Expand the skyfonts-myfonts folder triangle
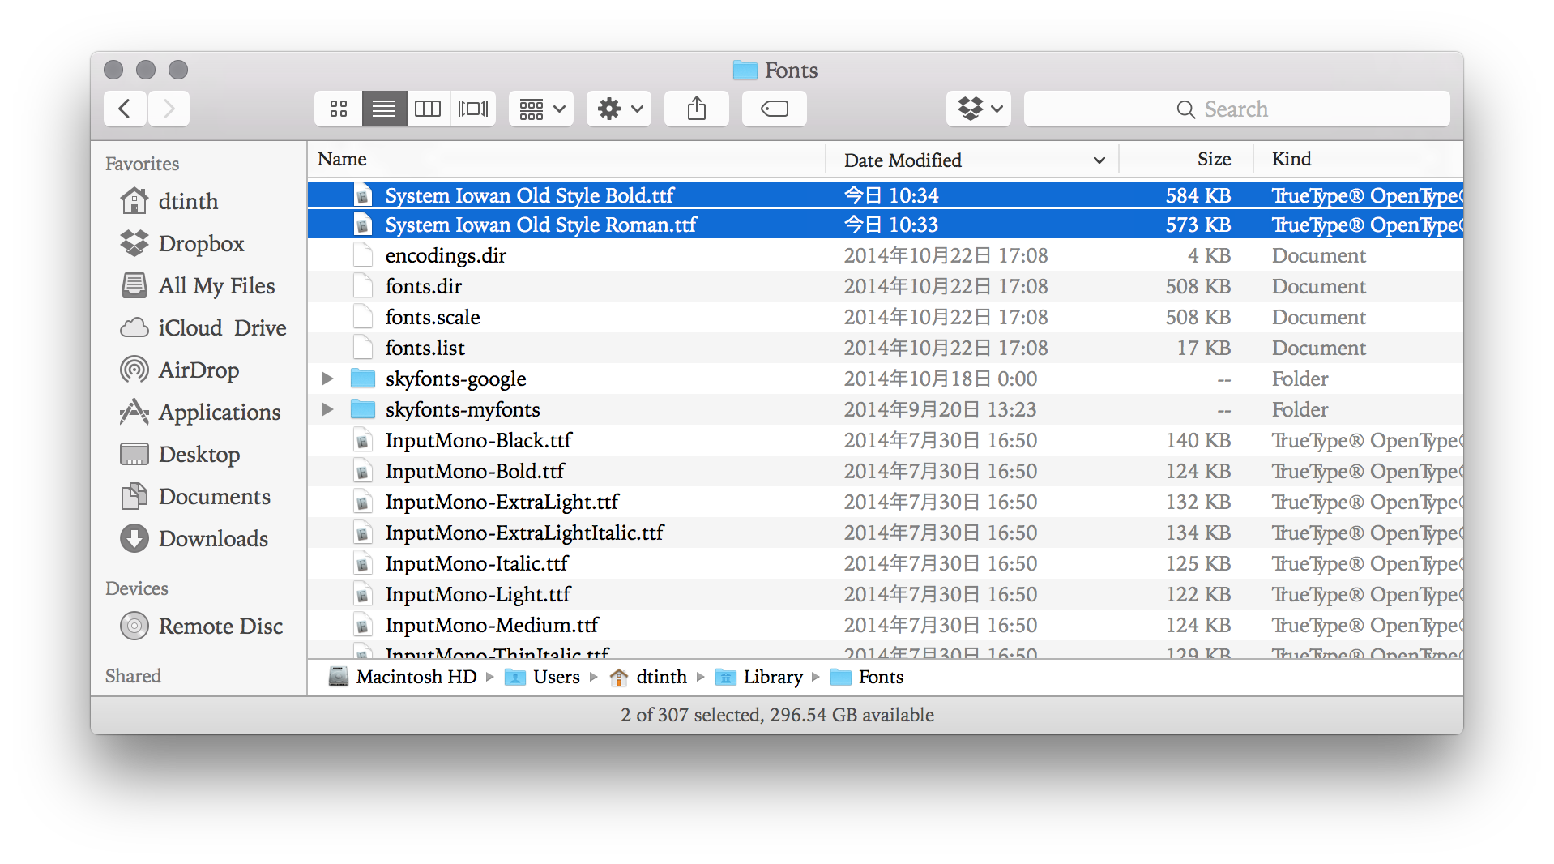1554x864 pixels. pyautogui.click(x=327, y=409)
